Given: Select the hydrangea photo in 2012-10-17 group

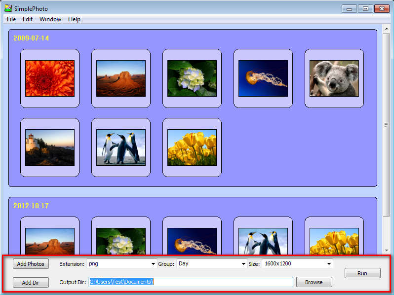Looking at the screenshot, I should click(x=121, y=241).
